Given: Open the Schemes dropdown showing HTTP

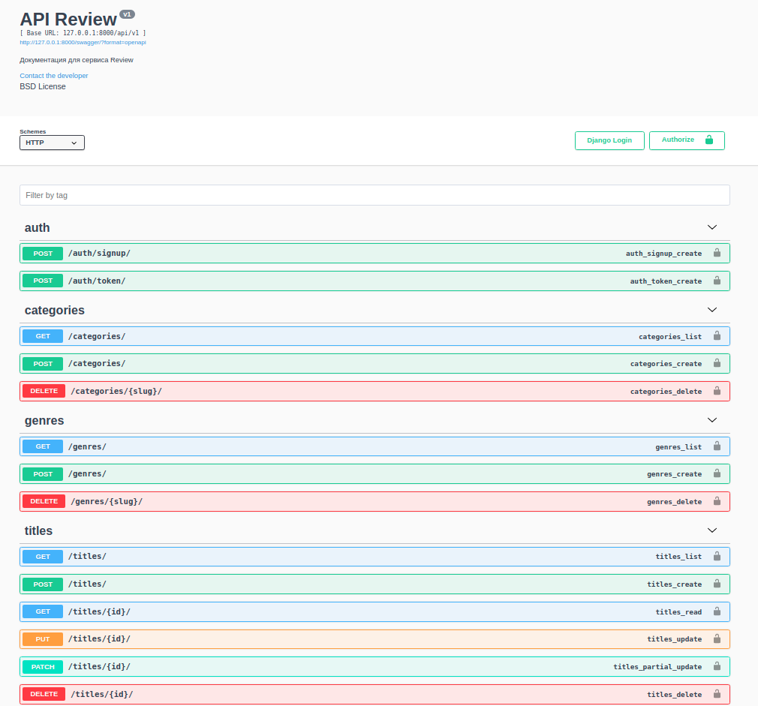Looking at the screenshot, I should pyautogui.click(x=52, y=142).
